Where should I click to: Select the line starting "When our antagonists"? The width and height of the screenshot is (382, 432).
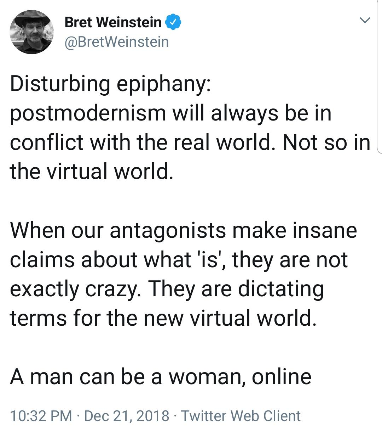[x=183, y=230]
